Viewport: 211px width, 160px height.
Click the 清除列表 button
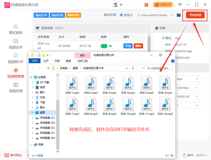(x=73, y=15)
